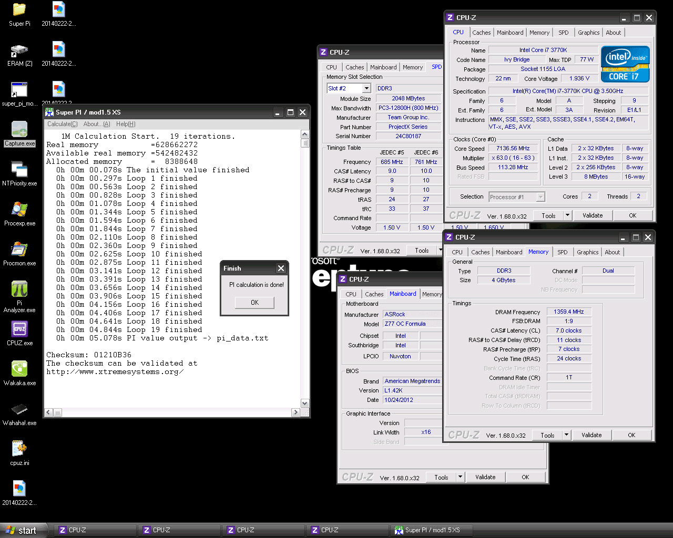Image resolution: width=673 pixels, height=538 pixels.
Task: Open Wakaka.exe desktop icon
Action: [x=19, y=369]
